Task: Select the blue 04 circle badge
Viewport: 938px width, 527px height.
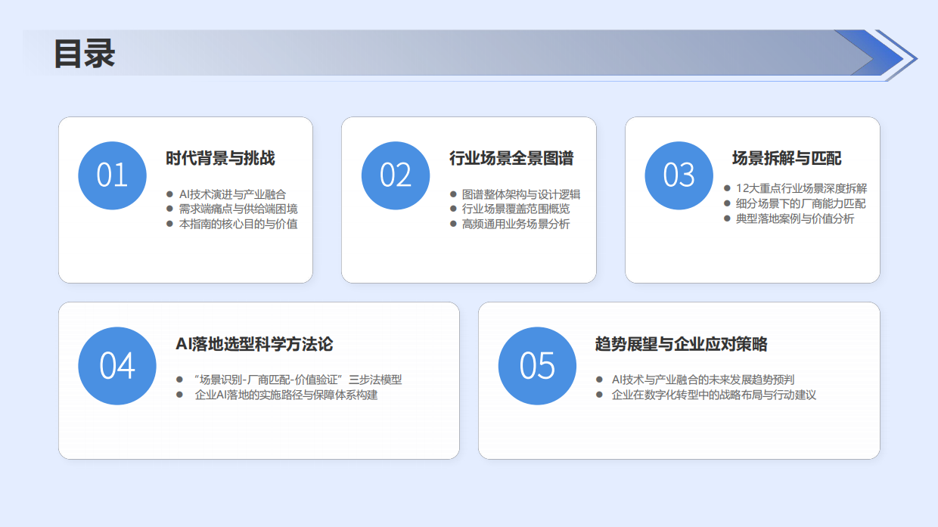Action: (117, 366)
